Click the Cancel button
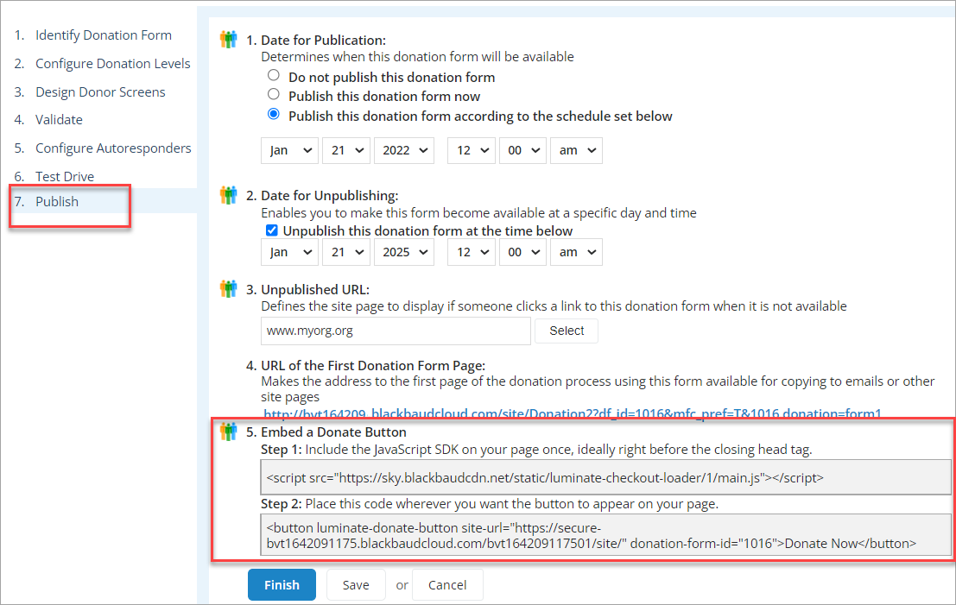 (x=446, y=585)
